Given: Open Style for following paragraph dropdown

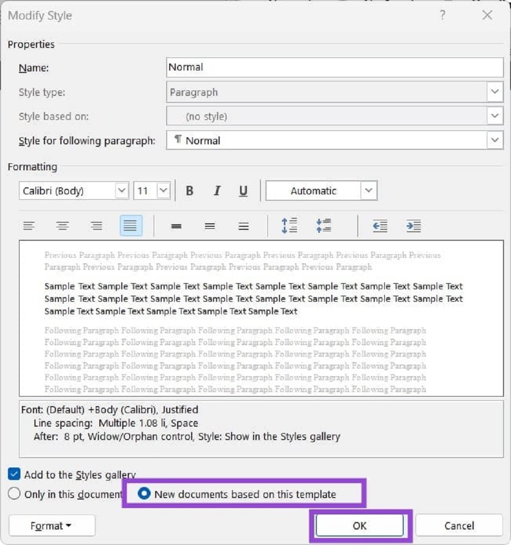Looking at the screenshot, I should 335,140.
